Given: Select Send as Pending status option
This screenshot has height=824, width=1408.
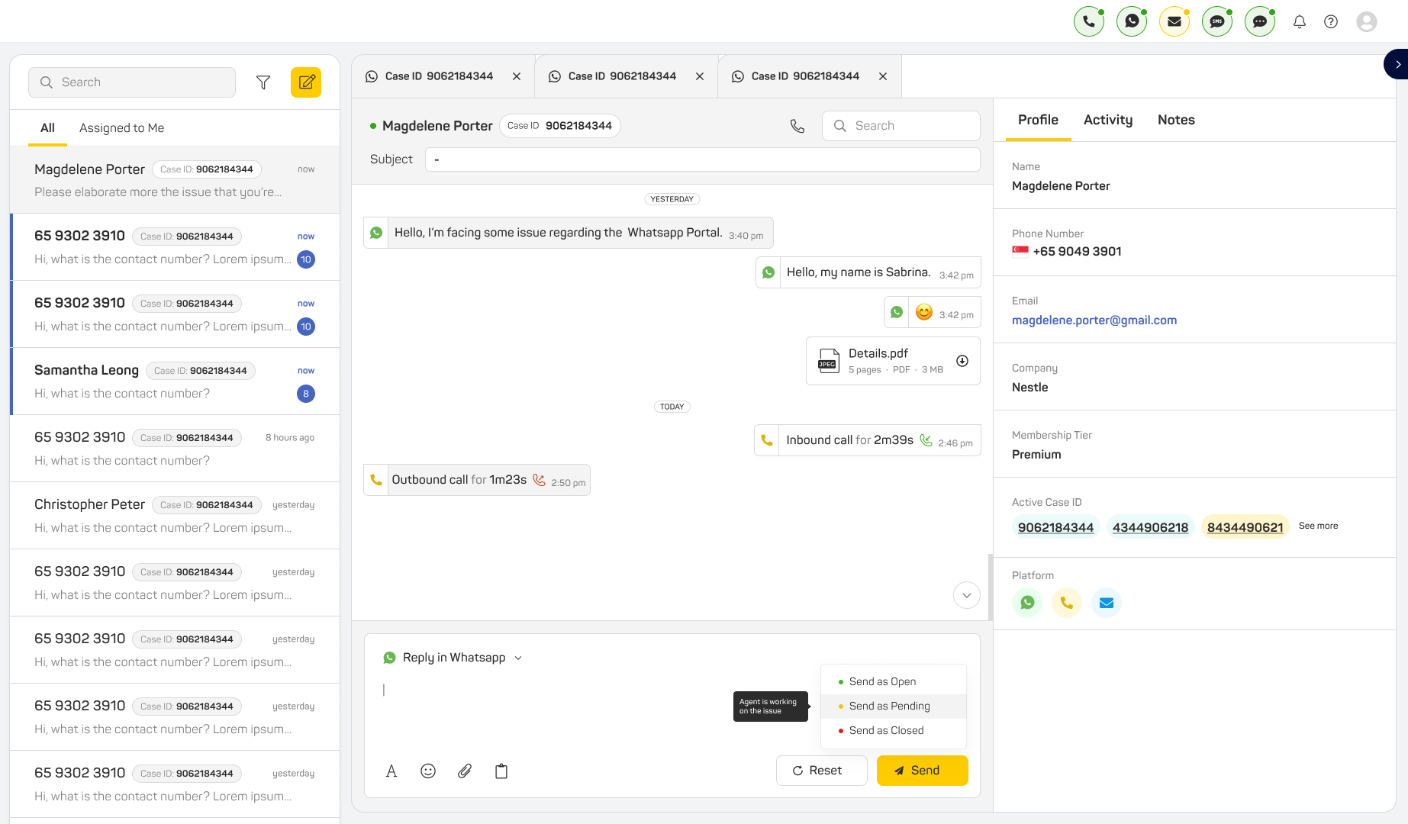Looking at the screenshot, I should coord(889,706).
